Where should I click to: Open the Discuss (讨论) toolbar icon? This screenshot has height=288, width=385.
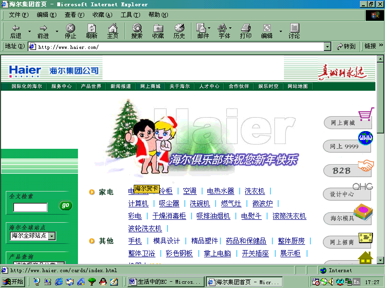coord(294,31)
